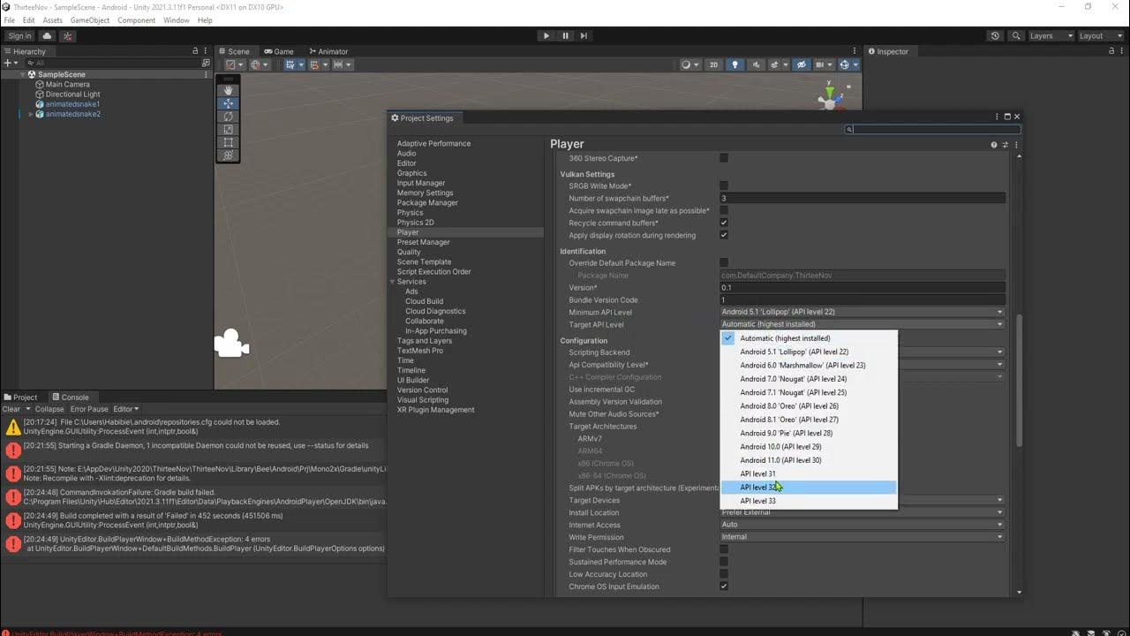The height and width of the screenshot is (636, 1130).
Task: Click the Project Settings vertical scrollbar
Action: (1020, 380)
